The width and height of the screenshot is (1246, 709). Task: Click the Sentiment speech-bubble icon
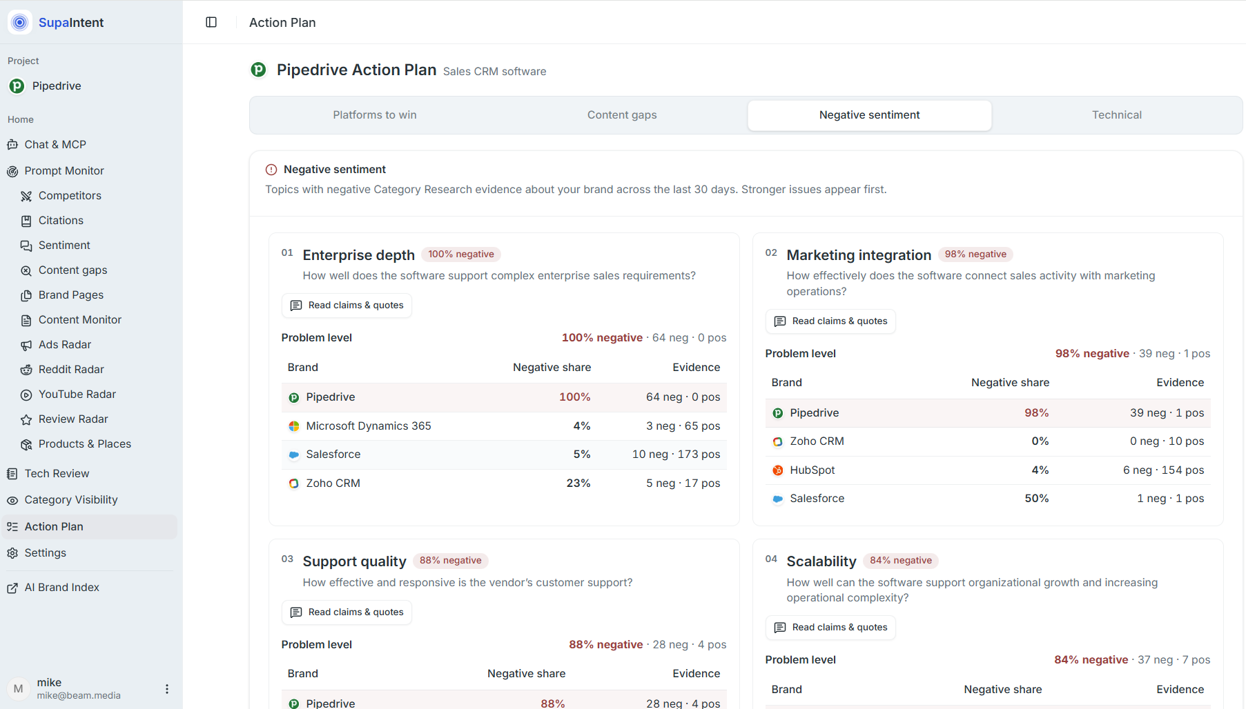pyautogui.click(x=26, y=246)
